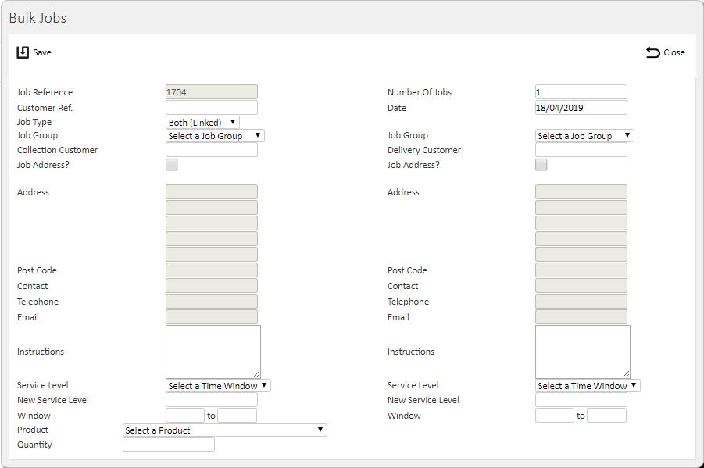Click the Collection Customer input field
The width and height of the screenshot is (704, 468).
click(x=212, y=150)
